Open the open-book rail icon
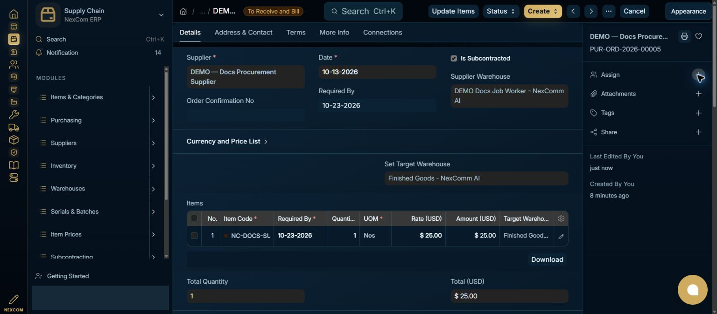 coord(14,165)
